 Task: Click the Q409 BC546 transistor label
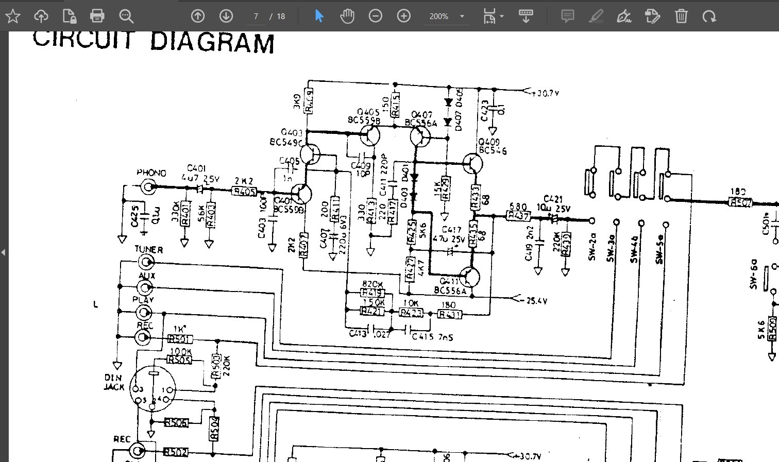click(492, 146)
